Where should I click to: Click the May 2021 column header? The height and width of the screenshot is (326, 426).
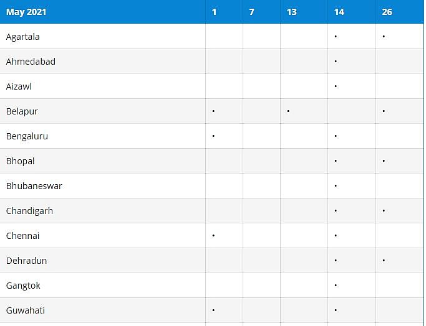point(26,12)
